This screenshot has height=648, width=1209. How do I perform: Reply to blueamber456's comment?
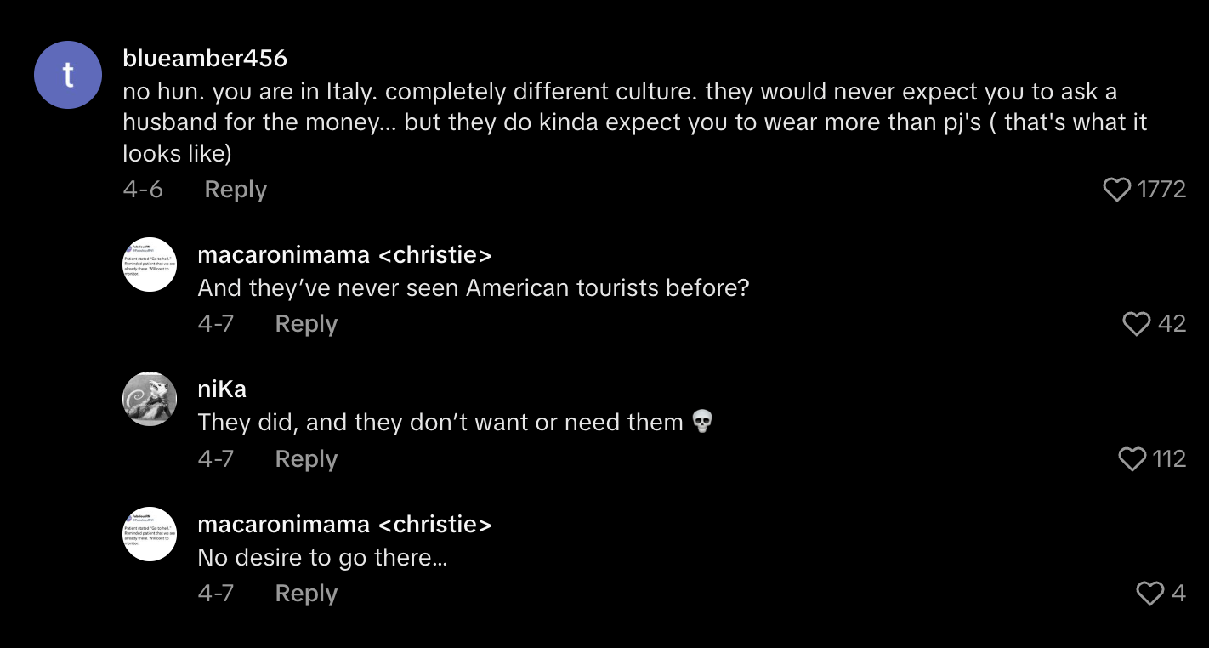pyautogui.click(x=236, y=190)
